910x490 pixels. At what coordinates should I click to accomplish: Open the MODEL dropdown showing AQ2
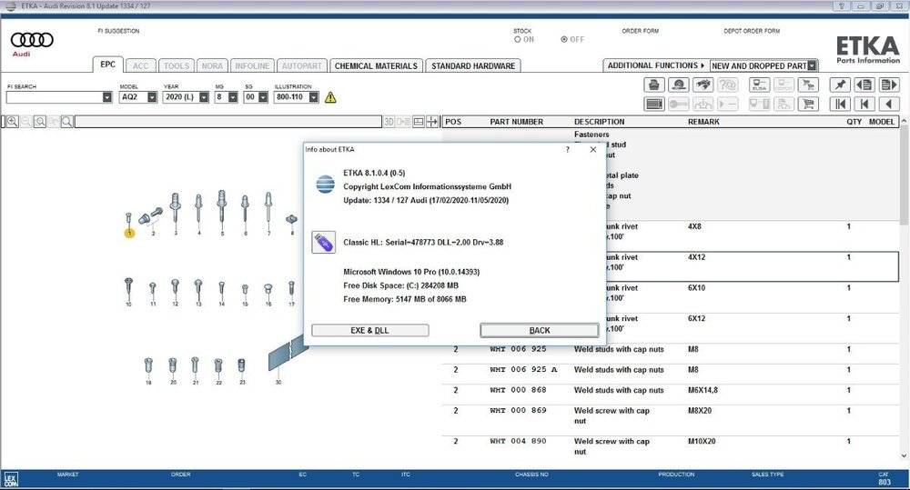click(x=151, y=97)
